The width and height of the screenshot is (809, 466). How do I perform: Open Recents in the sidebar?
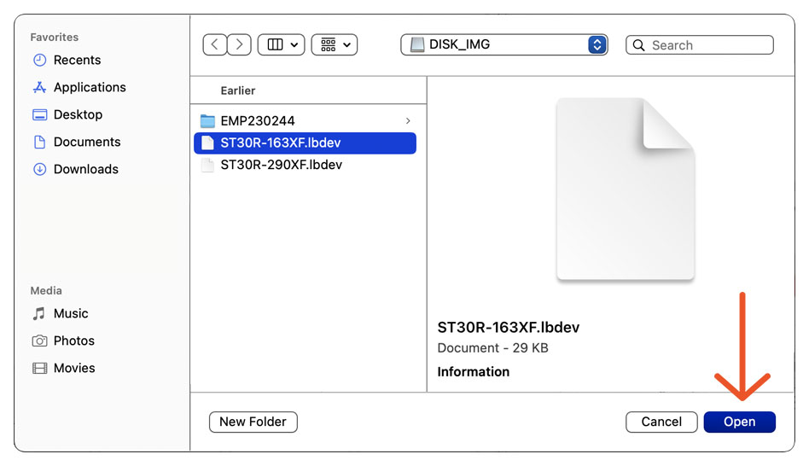(77, 60)
